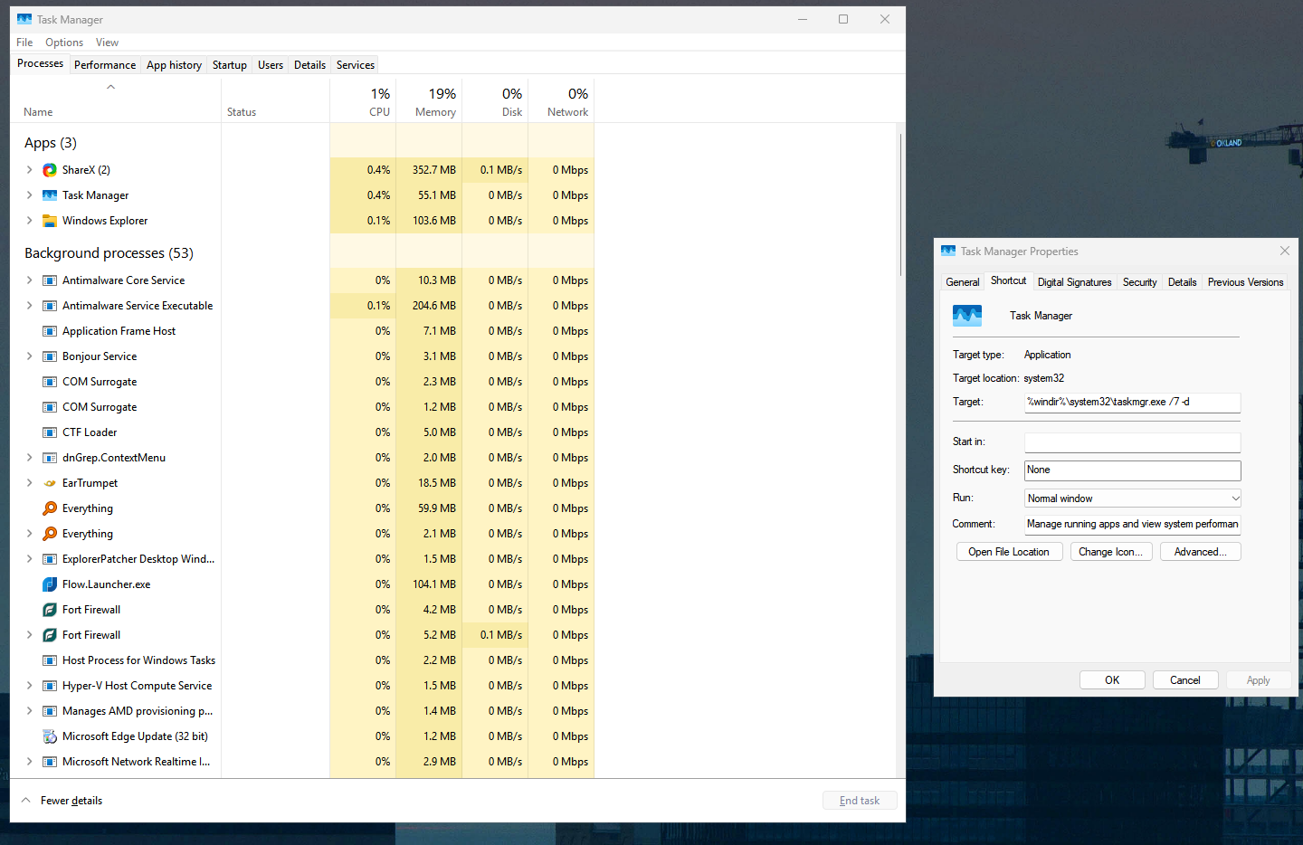Expand the Windows Explorer app entry

click(29, 221)
